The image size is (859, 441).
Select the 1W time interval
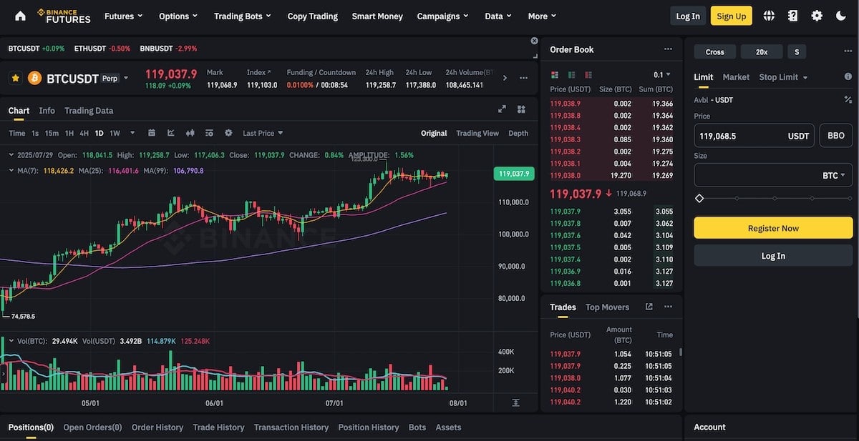click(115, 133)
